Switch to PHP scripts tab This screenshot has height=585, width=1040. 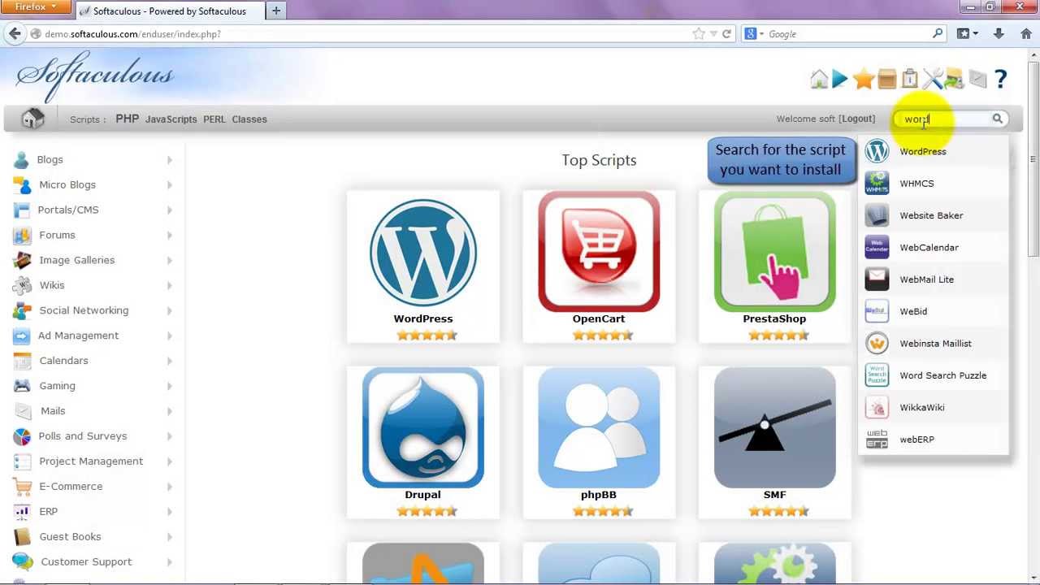127,119
